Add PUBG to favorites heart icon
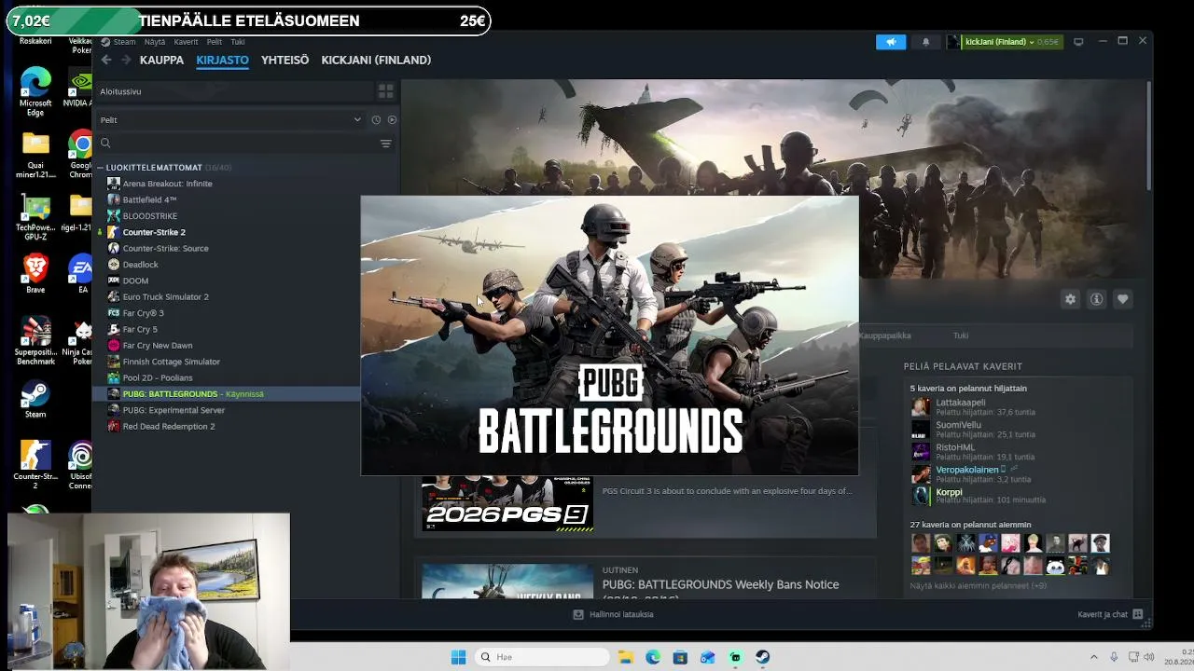This screenshot has width=1194, height=671. 1122,299
